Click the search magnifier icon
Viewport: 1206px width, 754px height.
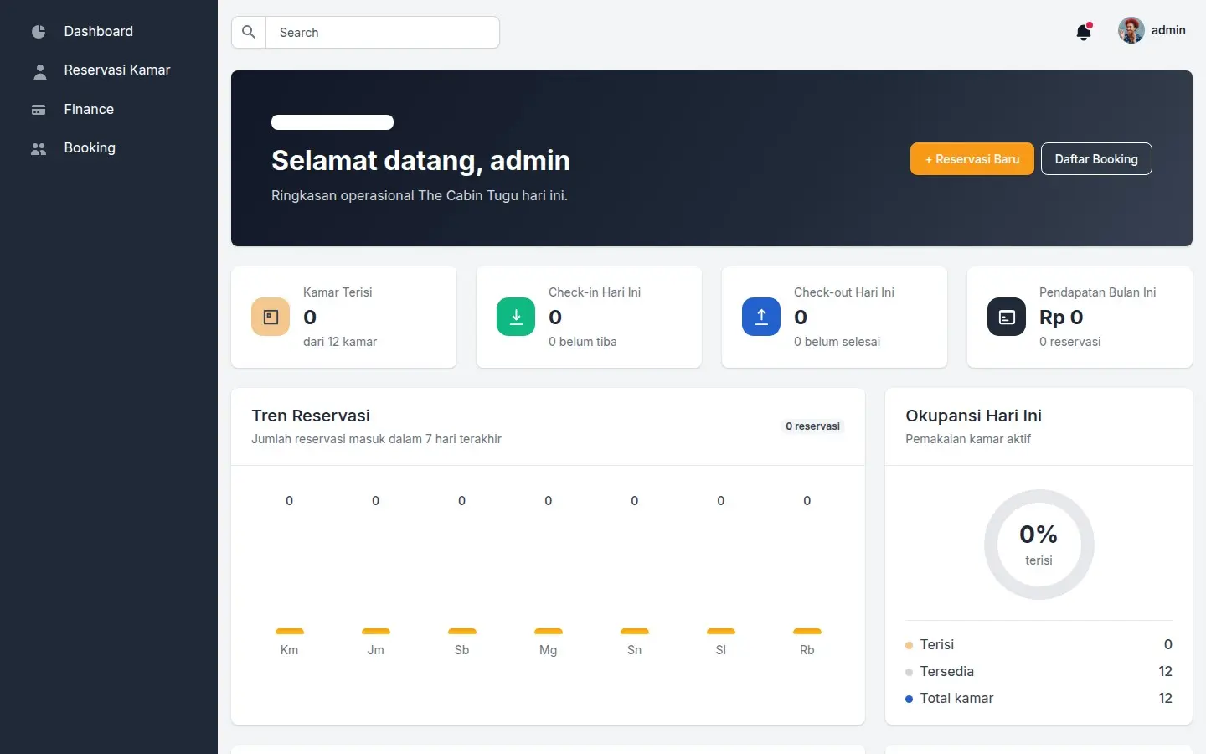coord(249,32)
